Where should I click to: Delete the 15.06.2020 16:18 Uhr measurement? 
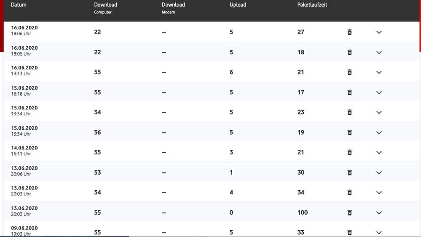point(349,92)
